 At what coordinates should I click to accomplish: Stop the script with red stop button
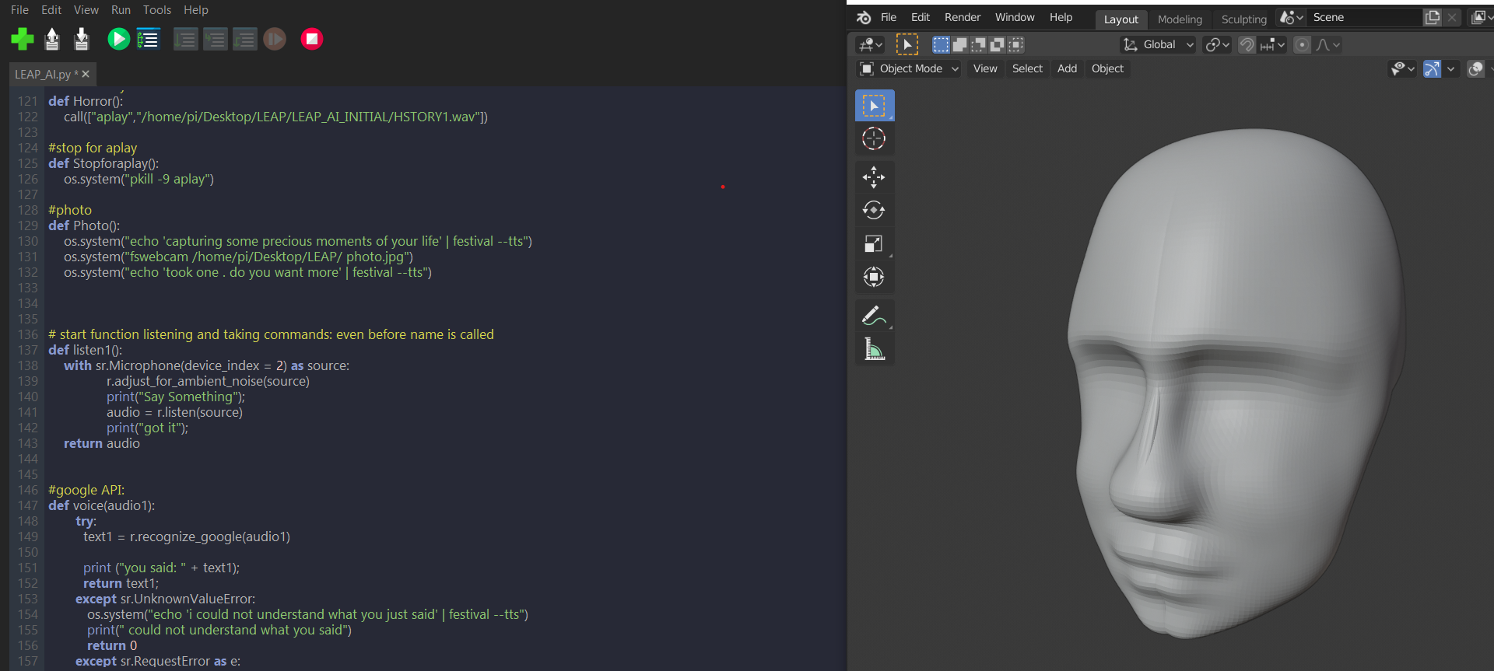click(x=312, y=39)
